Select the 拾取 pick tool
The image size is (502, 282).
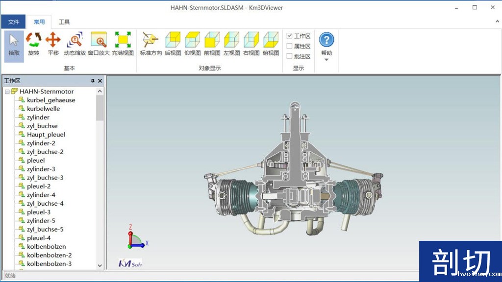tap(13, 44)
